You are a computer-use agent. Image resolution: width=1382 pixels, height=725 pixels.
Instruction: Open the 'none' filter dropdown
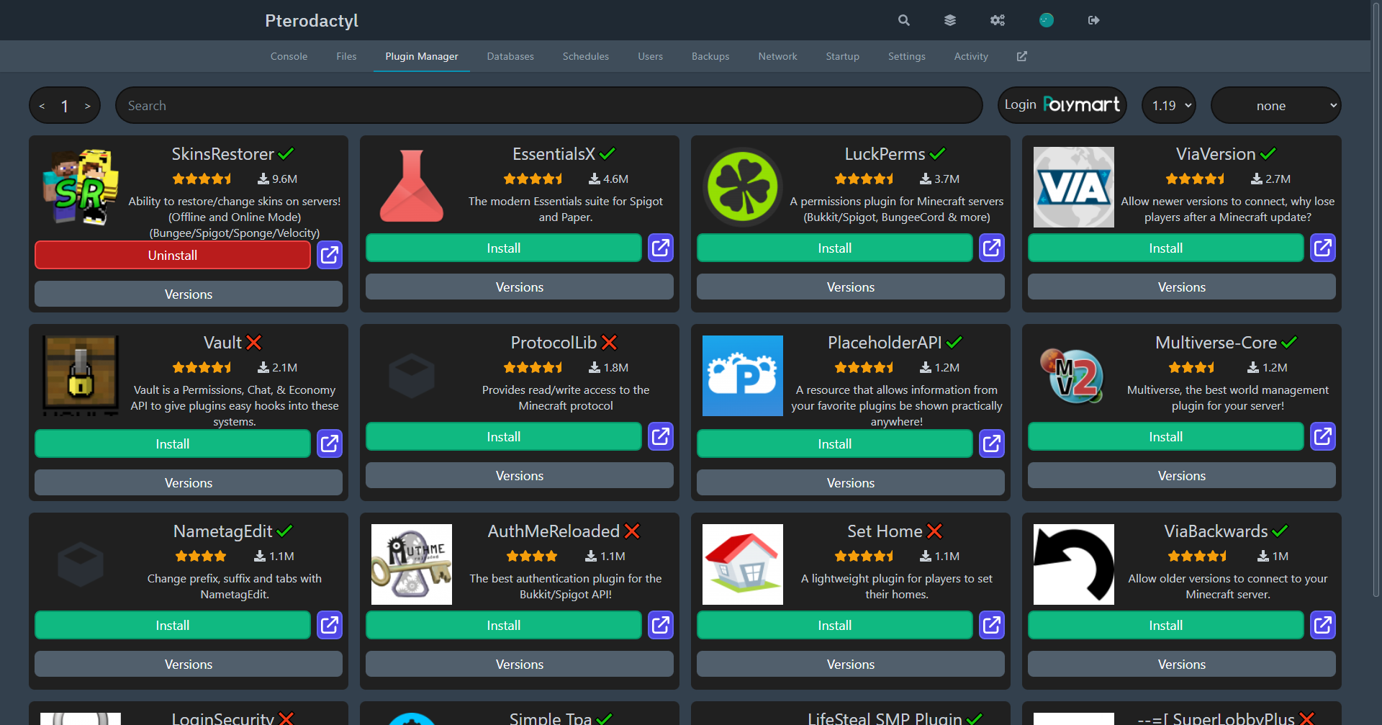1275,106
